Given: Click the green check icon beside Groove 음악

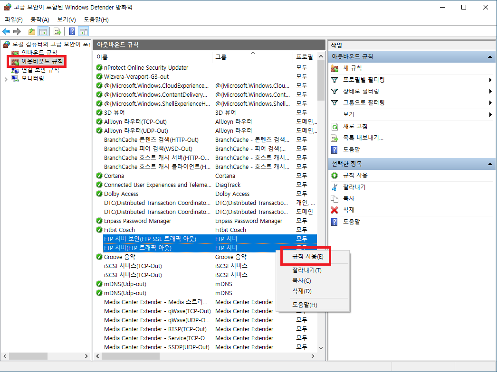Looking at the screenshot, I should 99,257.
